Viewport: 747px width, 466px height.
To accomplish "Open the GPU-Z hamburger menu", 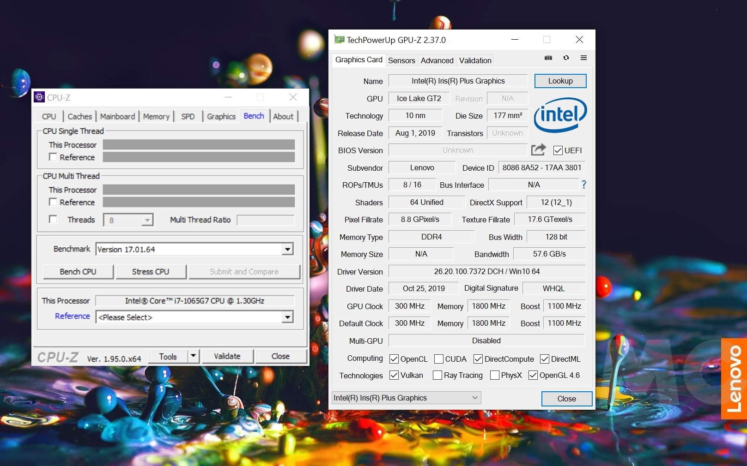I will [x=583, y=58].
